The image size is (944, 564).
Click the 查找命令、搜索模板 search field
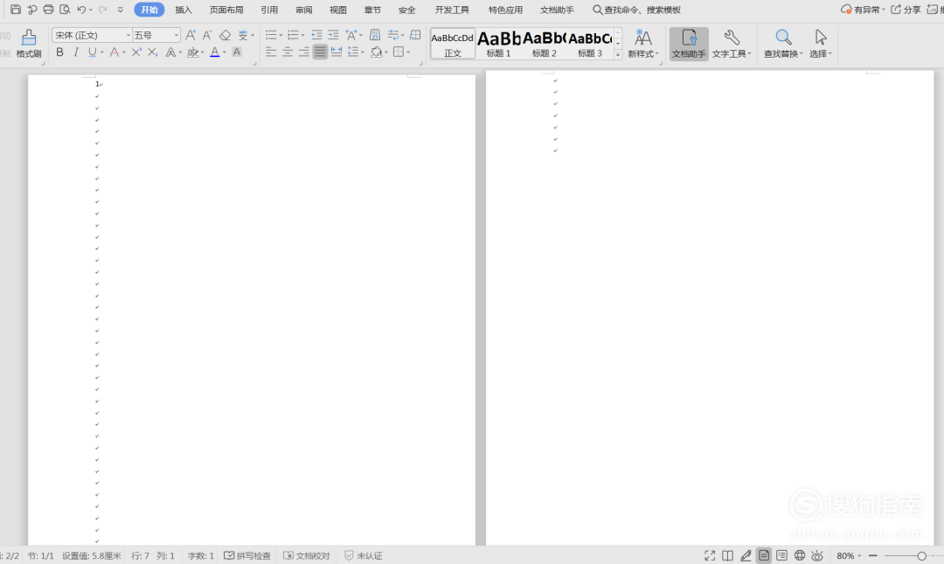click(x=637, y=10)
